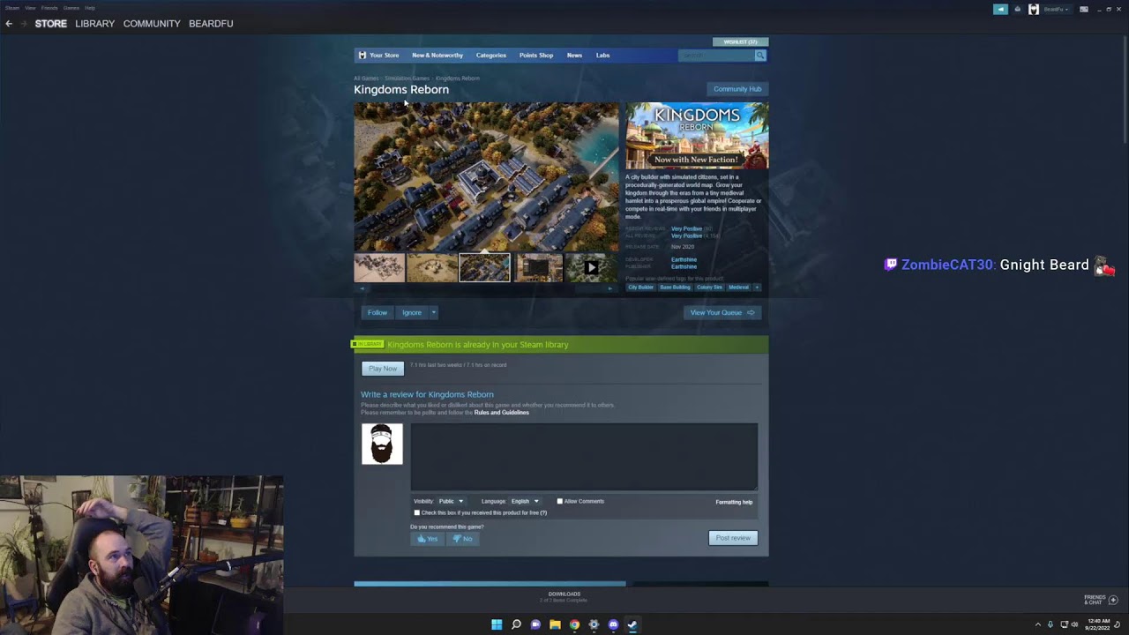Click the volume icon in the system tray
The height and width of the screenshot is (635, 1129).
[1074, 624]
